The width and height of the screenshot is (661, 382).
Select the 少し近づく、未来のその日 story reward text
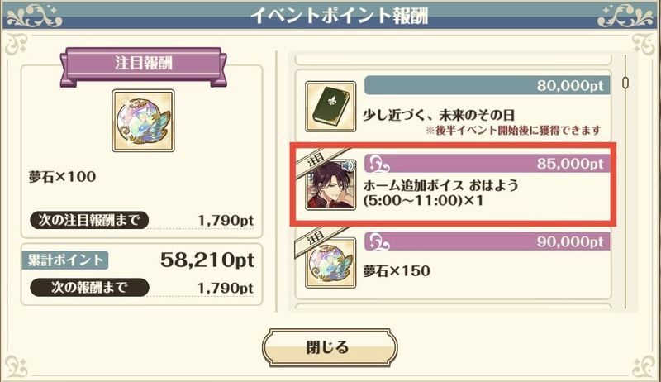(439, 115)
